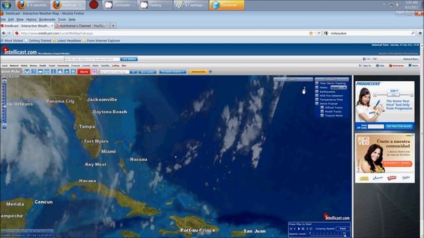Click the magnifier Quick Picks icon
This screenshot has width=424, height=238.
point(74,72)
